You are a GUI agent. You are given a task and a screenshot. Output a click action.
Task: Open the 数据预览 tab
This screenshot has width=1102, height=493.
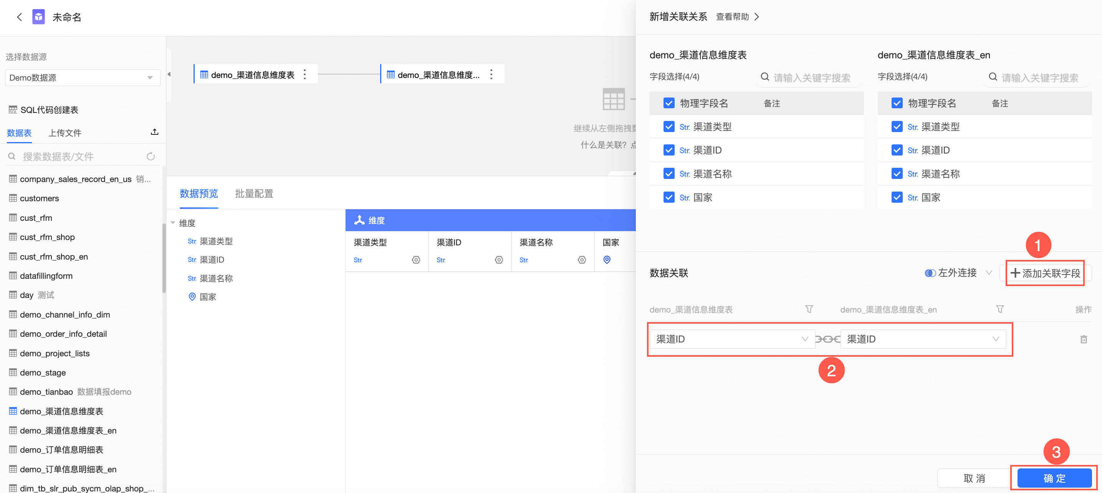point(199,194)
